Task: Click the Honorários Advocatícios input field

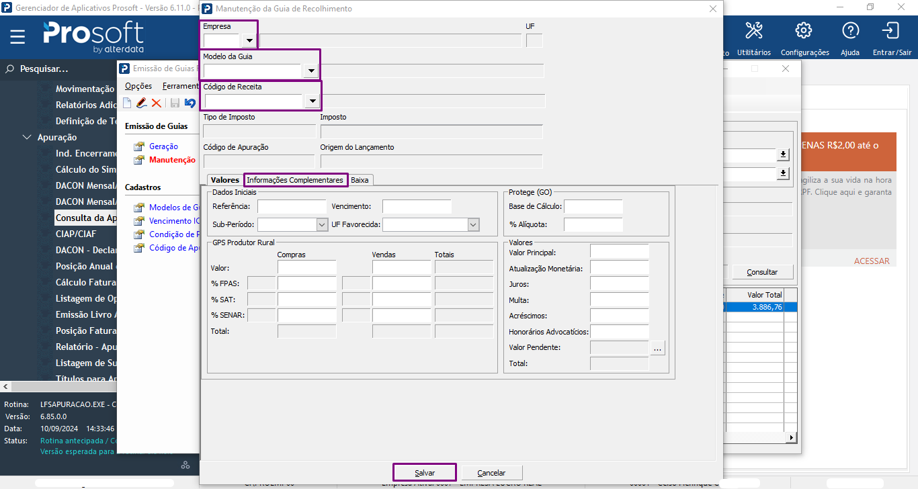Action: click(619, 332)
